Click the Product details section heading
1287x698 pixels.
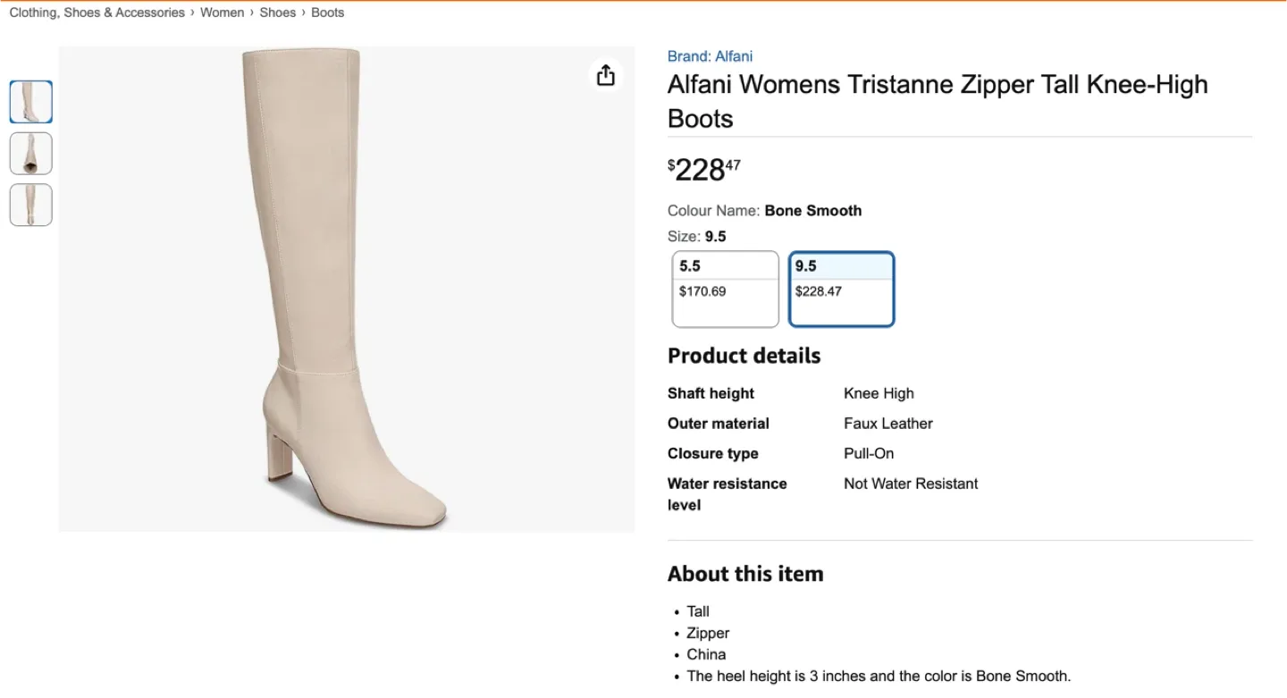pos(744,355)
